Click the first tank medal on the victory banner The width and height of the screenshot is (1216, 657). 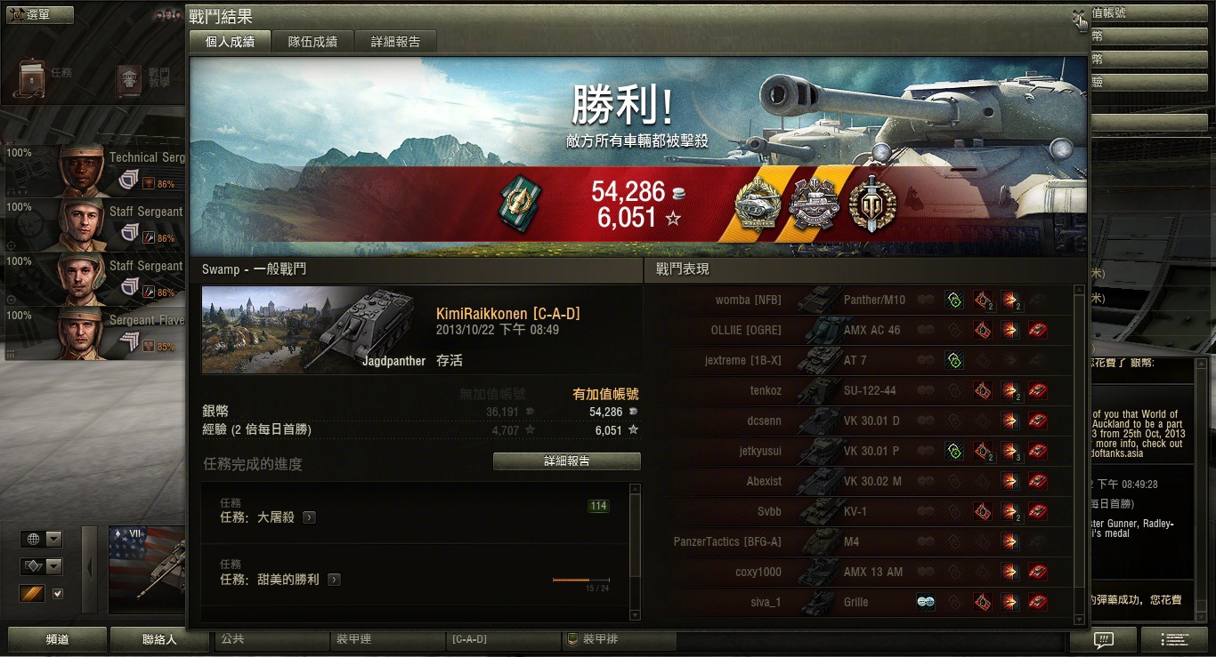point(757,206)
